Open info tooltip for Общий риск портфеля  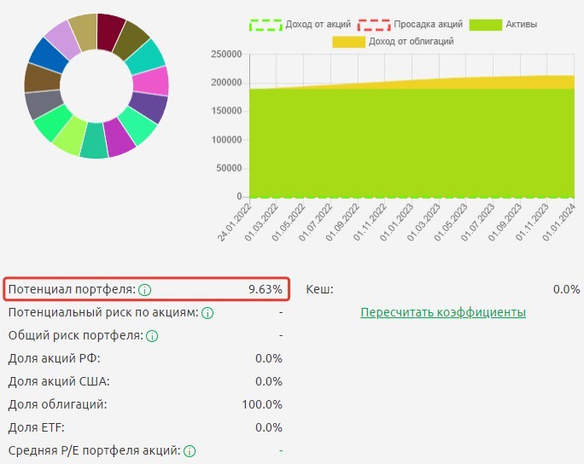point(152,336)
